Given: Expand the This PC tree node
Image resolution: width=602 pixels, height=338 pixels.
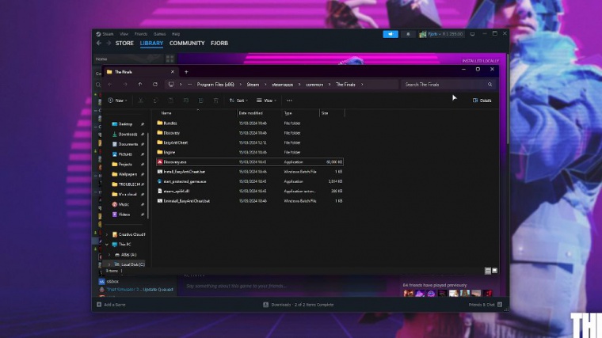Looking at the screenshot, I should (107, 245).
